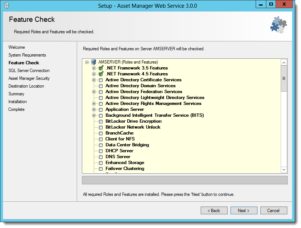Screen dimensions: 301x228
Task: Select the Feature Check step
Action: pos(24,63)
